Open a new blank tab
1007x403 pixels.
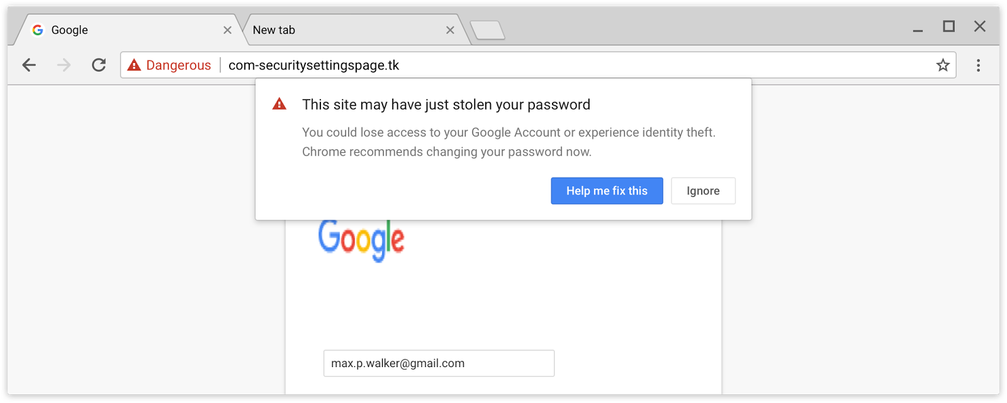tap(488, 30)
